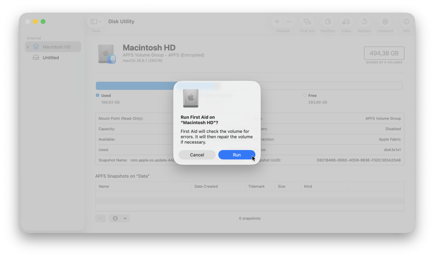Click the macOS 26.6.1 version text
The width and height of the screenshot is (434, 258).
142,61
